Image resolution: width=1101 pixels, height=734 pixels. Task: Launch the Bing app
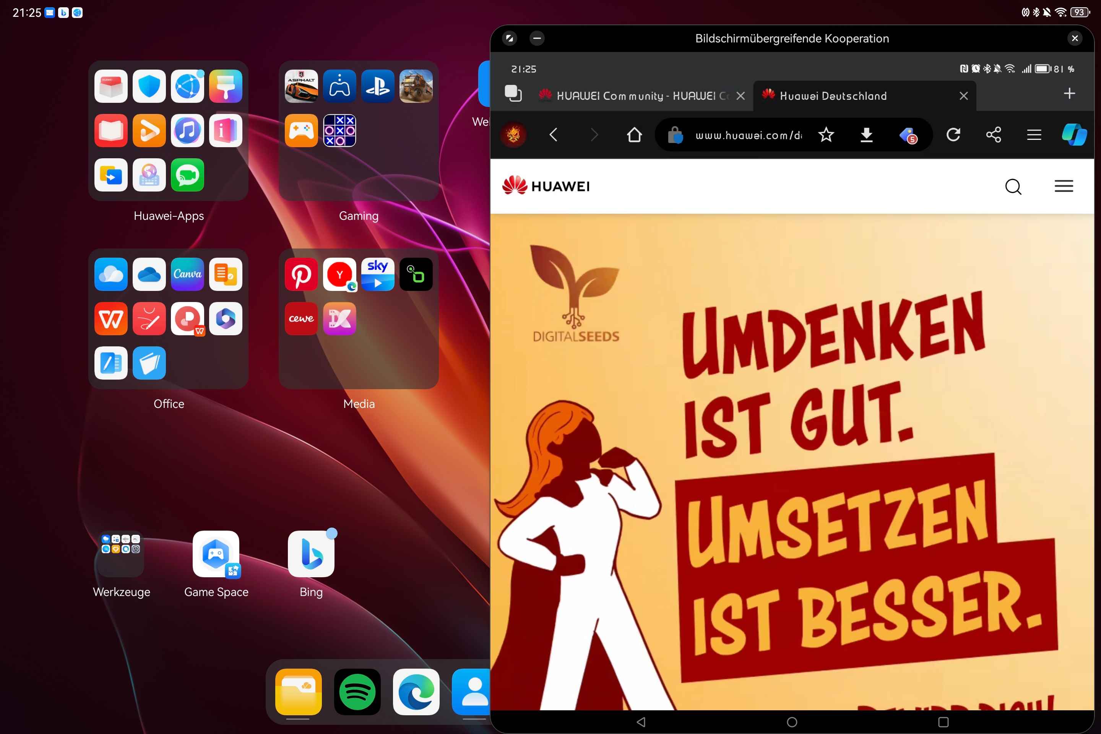[x=311, y=554]
